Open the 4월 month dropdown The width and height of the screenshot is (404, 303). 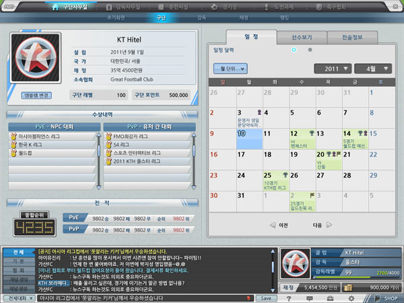coord(373,69)
